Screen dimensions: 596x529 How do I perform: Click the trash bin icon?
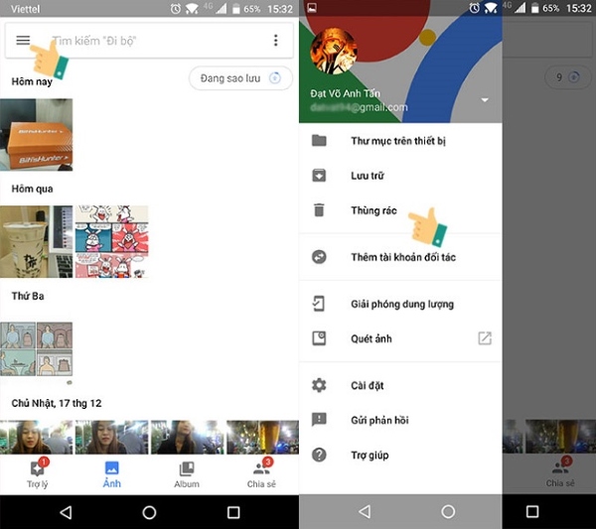click(319, 210)
